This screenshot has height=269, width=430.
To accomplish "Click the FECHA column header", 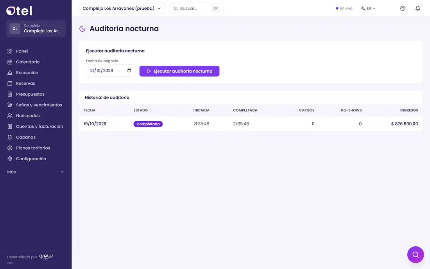I will click(x=90, y=110).
